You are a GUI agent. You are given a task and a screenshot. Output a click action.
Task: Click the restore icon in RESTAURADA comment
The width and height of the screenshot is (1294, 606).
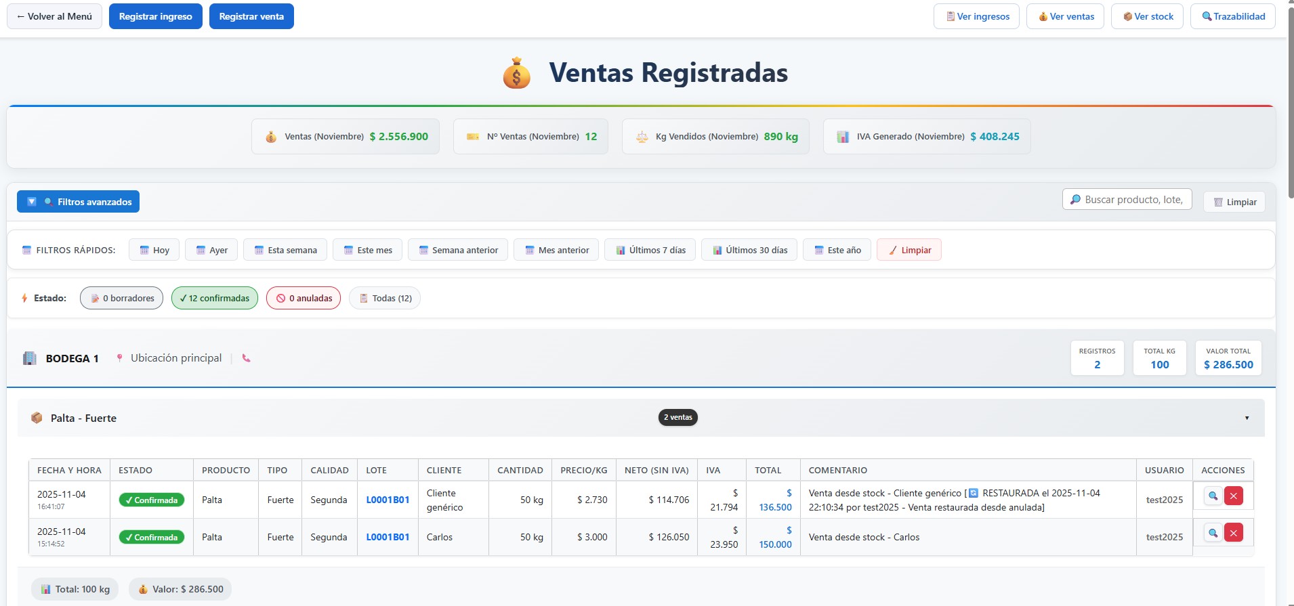[x=974, y=493]
